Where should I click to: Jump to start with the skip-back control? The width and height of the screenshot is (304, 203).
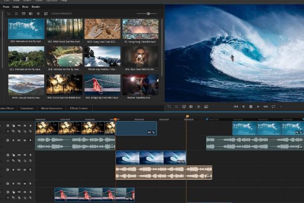point(236,107)
